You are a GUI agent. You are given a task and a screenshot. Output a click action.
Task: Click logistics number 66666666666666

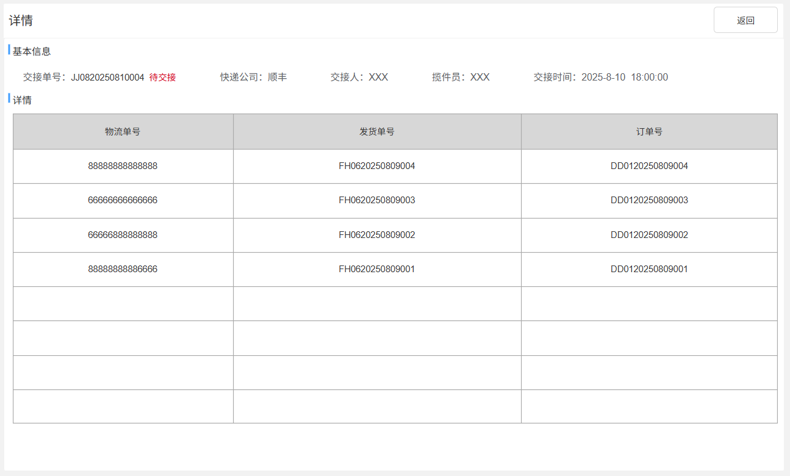click(123, 200)
